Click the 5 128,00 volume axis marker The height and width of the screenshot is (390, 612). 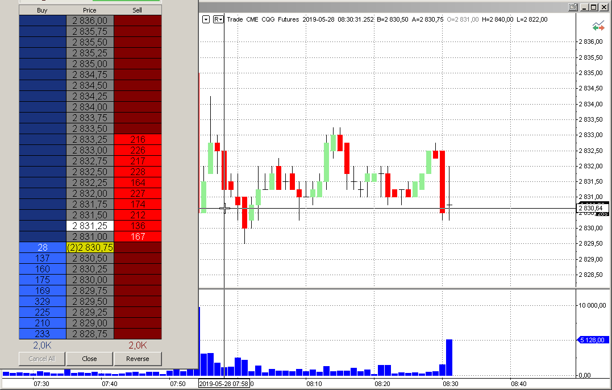click(593, 340)
